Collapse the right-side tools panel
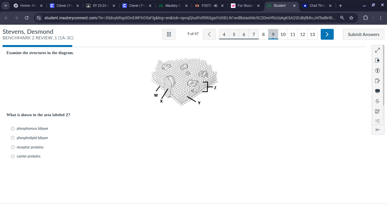The image size is (387, 204). pyautogui.click(x=378, y=130)
